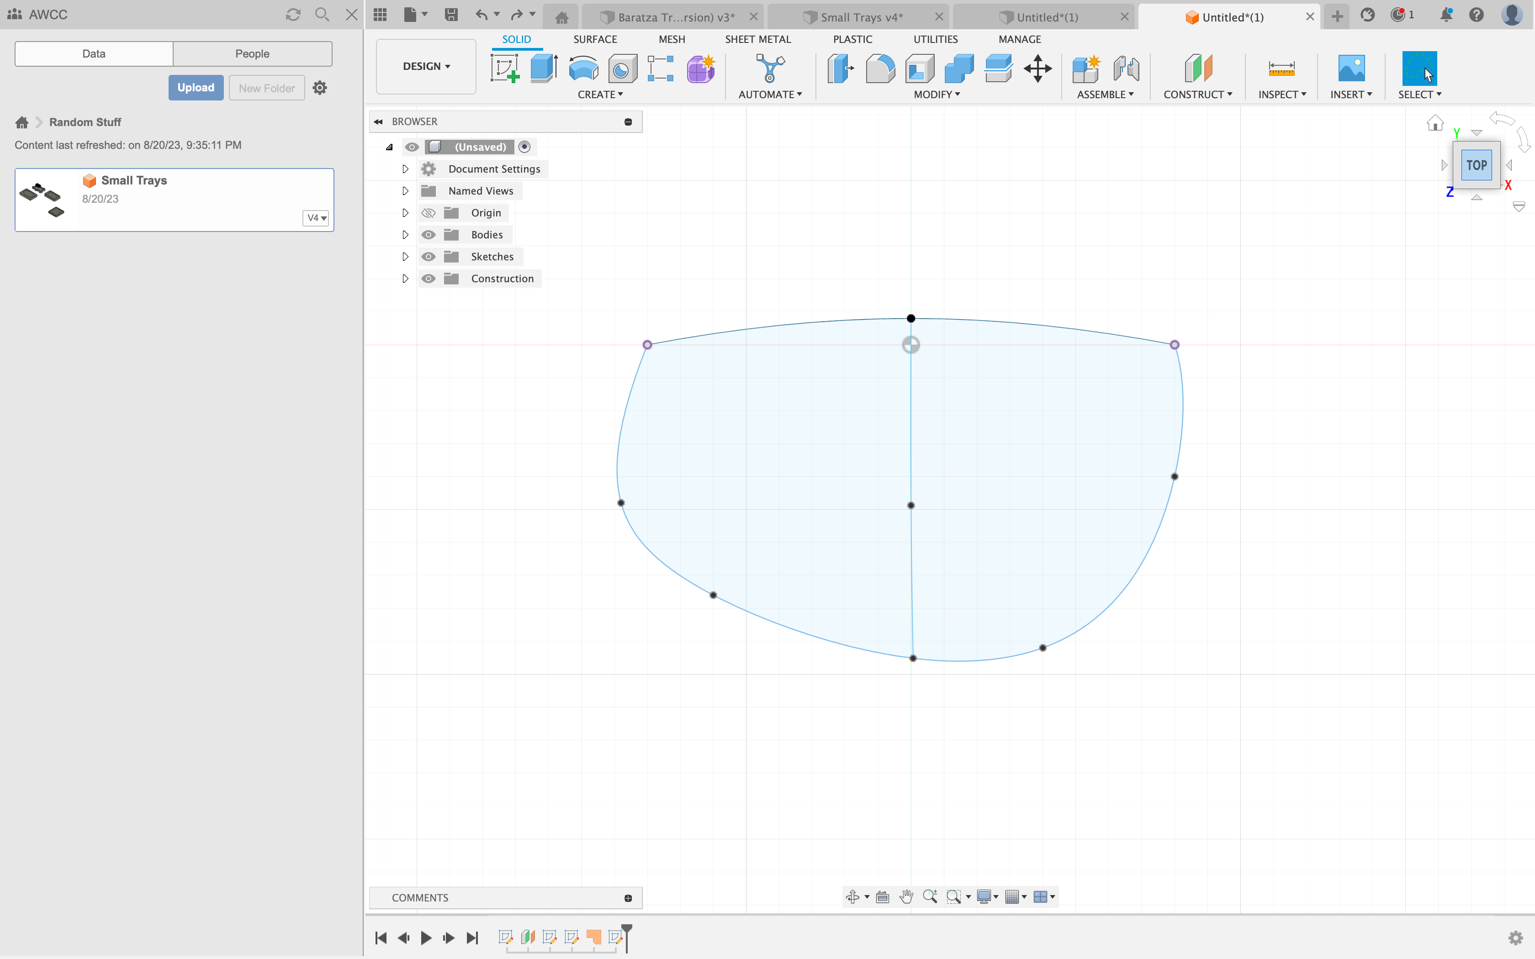This screenshot has width=1535, height=959.
Task: Toggle visibility of the Sketches folder
Action: click(x=429, y=256)
